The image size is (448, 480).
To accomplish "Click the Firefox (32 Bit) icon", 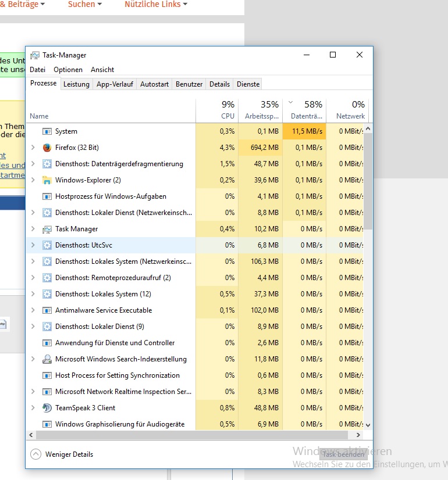I will [x=47, y=148].
